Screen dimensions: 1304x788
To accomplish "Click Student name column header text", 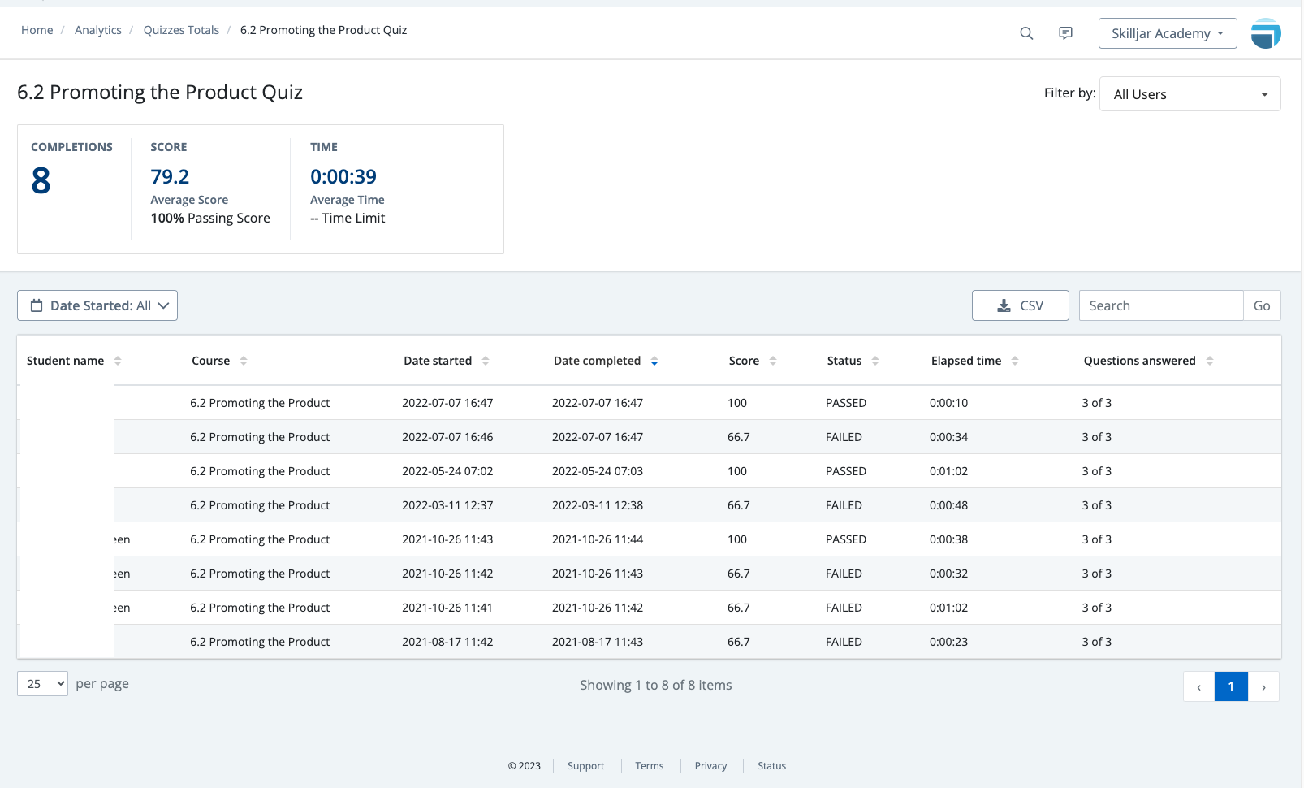I will click(x=65, y=361).
